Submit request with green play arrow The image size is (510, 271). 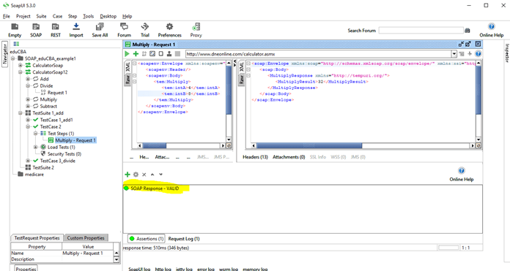[127, 54]
